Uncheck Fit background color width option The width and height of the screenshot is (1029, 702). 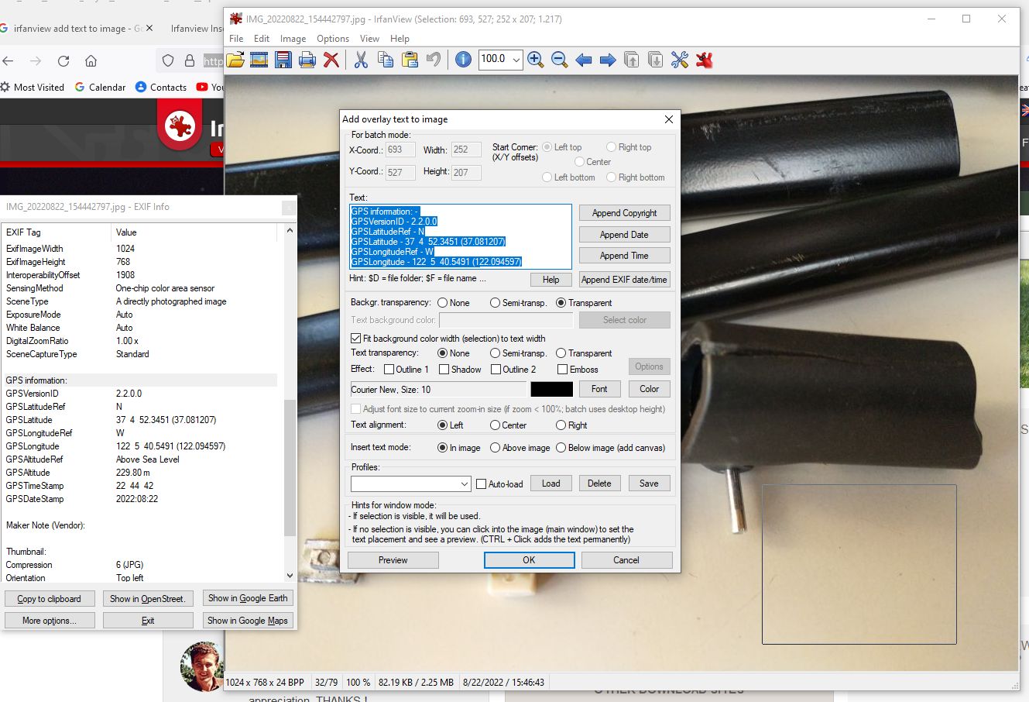click(356, 339)
